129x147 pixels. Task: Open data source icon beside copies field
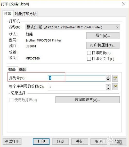click(x=115, y=87)
